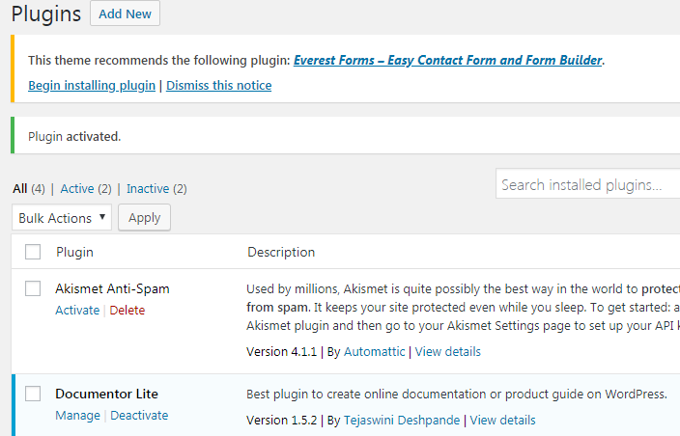The image size is (680, 436).
Task: Focus the Search installed plugins field
Action: point(587,183)
